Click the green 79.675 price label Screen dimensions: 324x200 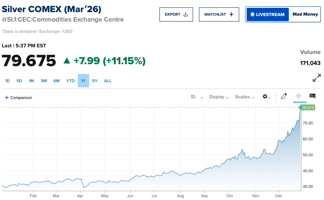click(x=308, y=108)
